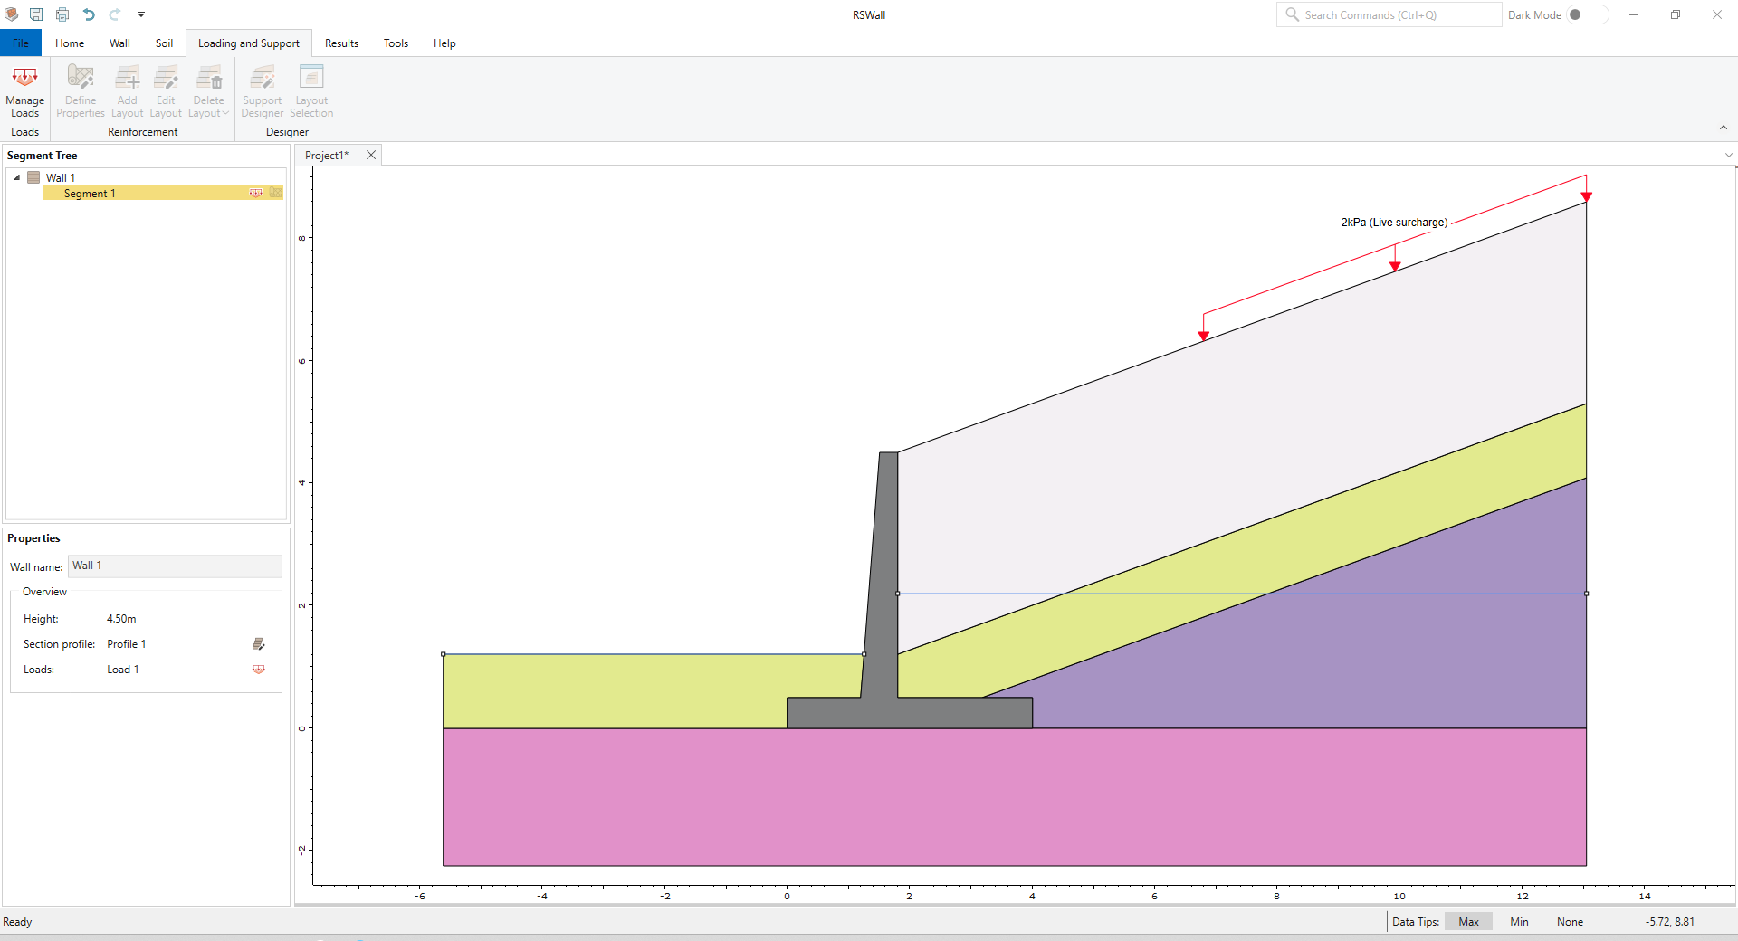This screenshot has width=1738, height=941.
Task: Switch to the Results ribbon tab
Action: (341, 43)
